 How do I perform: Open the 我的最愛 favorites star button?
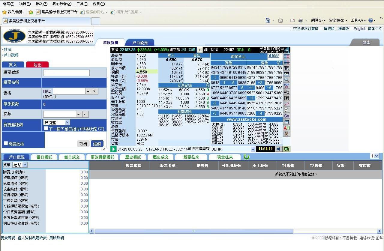[12, 12]
